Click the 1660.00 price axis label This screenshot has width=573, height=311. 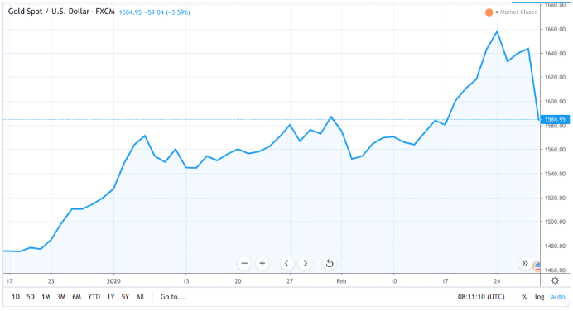pyautogui.click(x=555, y=29)
